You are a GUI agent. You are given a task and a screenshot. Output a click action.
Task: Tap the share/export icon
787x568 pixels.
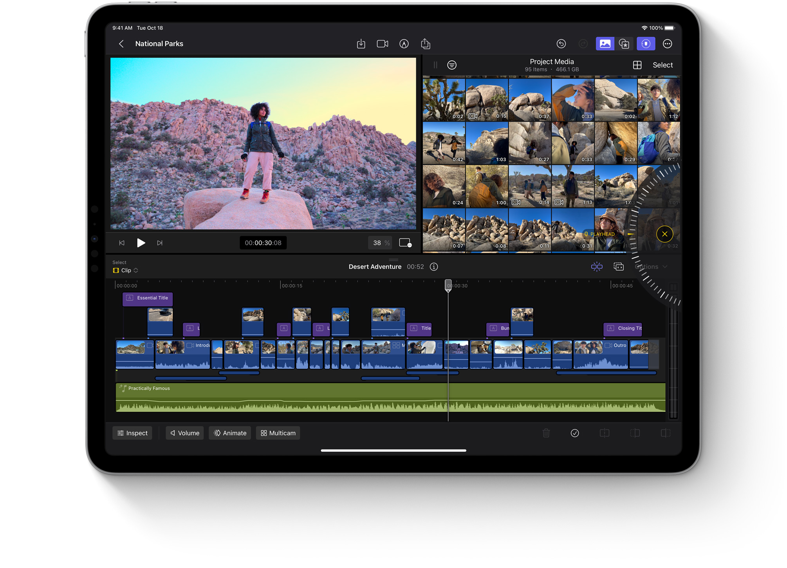click(x=425, y=44)
